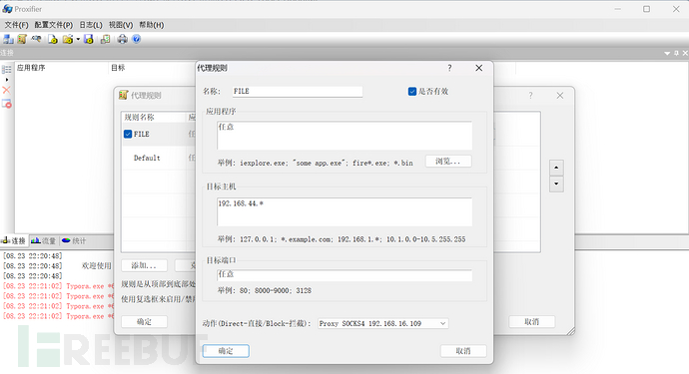Click 确定 in background 代理规则 dialog
The image size is (689, 374).
click(144, 322)
